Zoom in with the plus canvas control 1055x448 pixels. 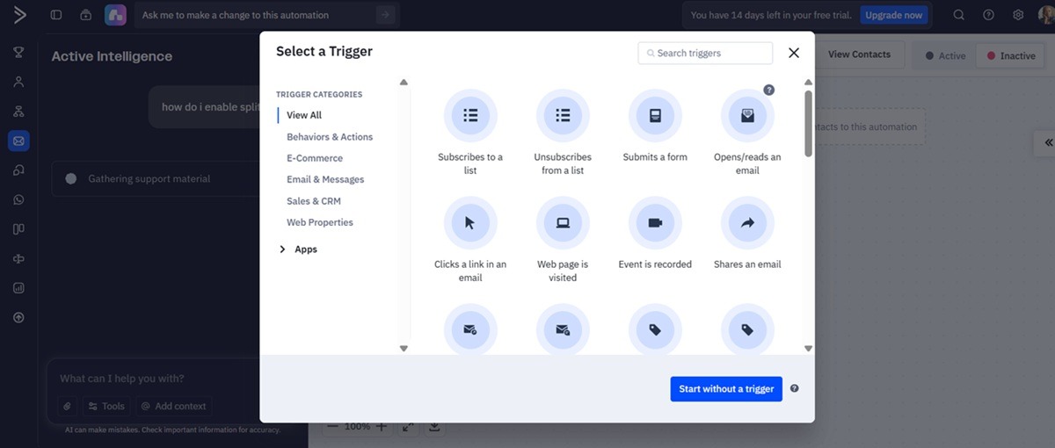pos(381,426)
